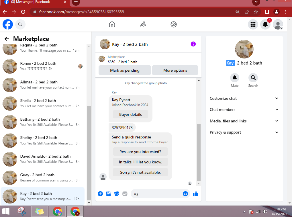Click the phone number message 3257890173
The image size is (292, 217).
pos(122,128)
